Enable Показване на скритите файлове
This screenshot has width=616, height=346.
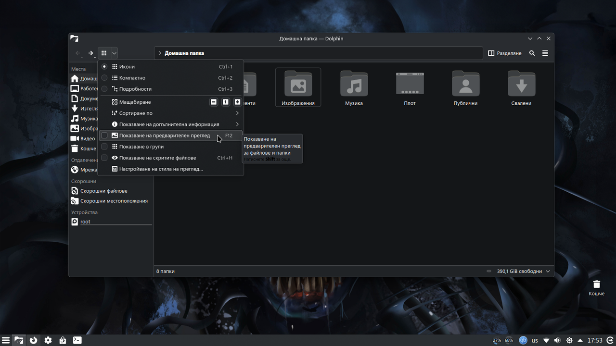pos(171,158)
